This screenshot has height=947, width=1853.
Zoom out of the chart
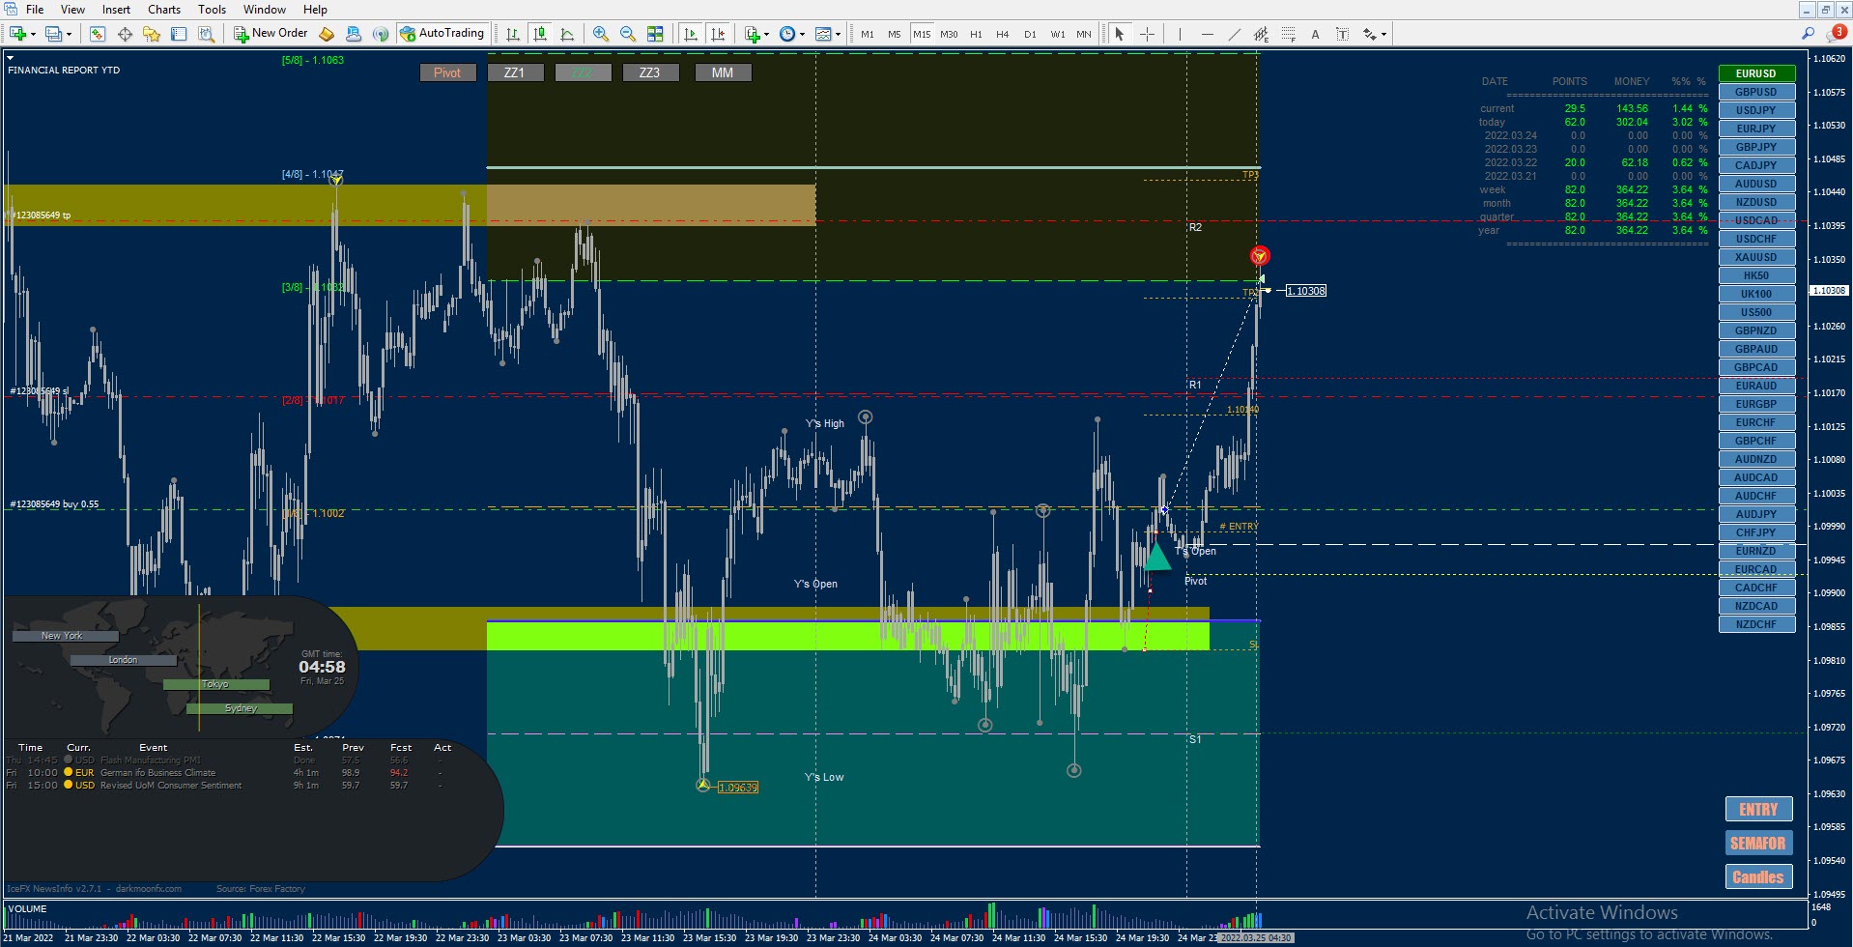click(628, 34)
